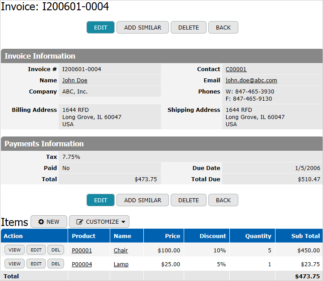Open the CUSTOMIZE dropdown arrow
This screenshot has height=281, width=323.
(123, 222)
